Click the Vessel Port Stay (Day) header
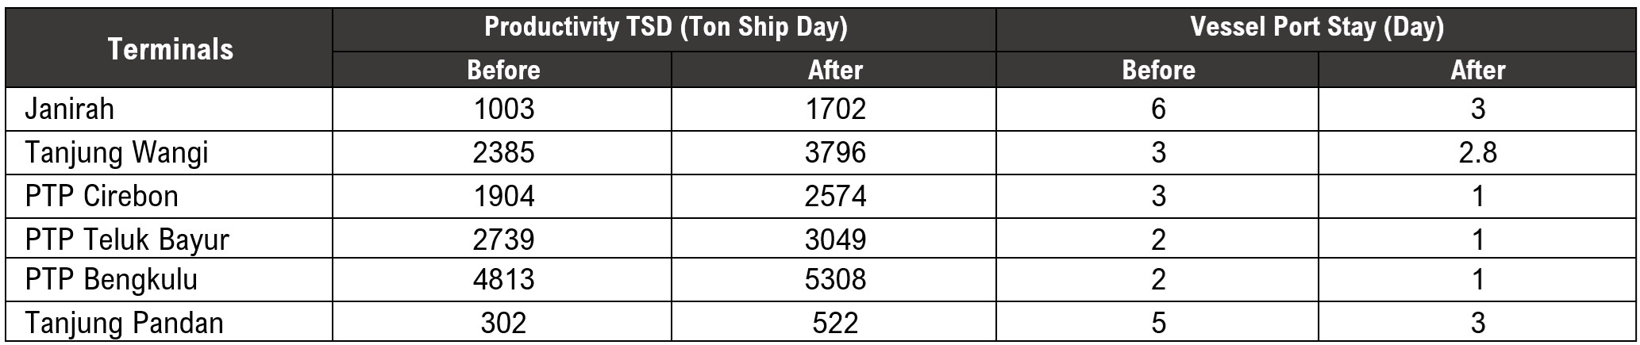 (1316, 28)
